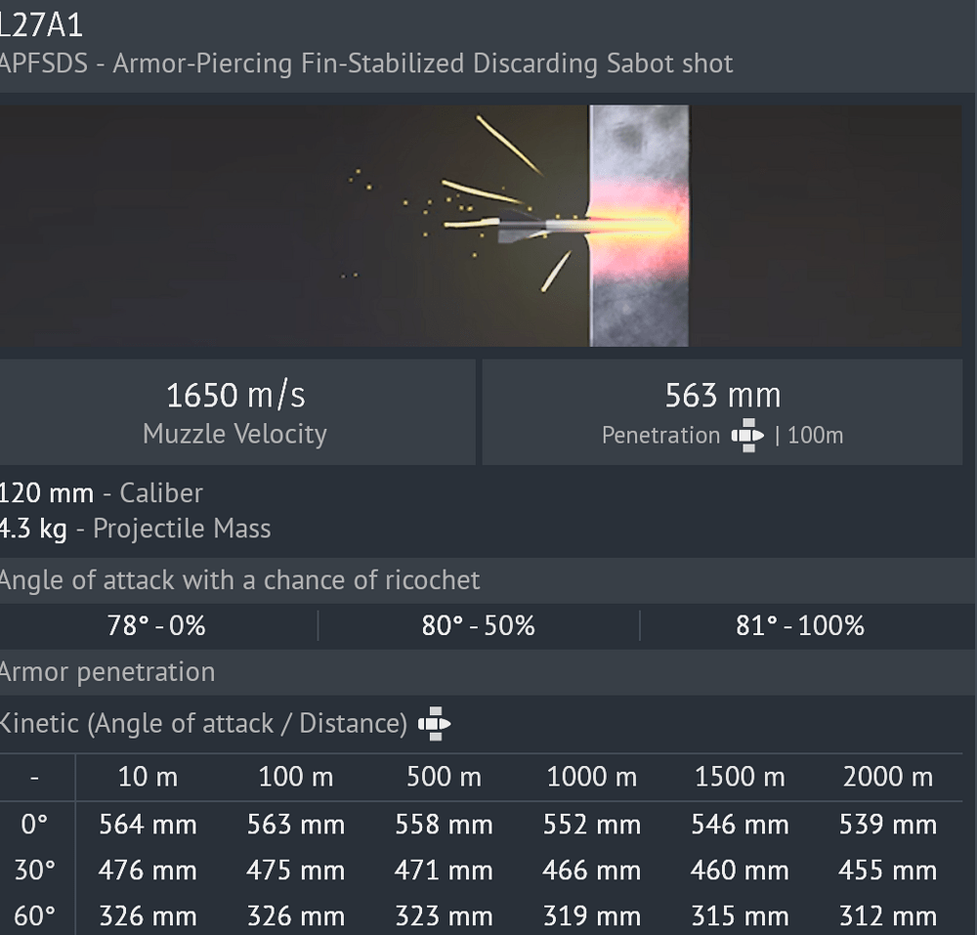
Task: Click the 1500 m column header
Action: 741,777
